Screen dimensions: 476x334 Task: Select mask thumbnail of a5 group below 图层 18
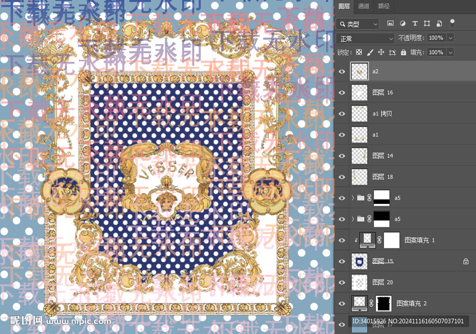382,198
